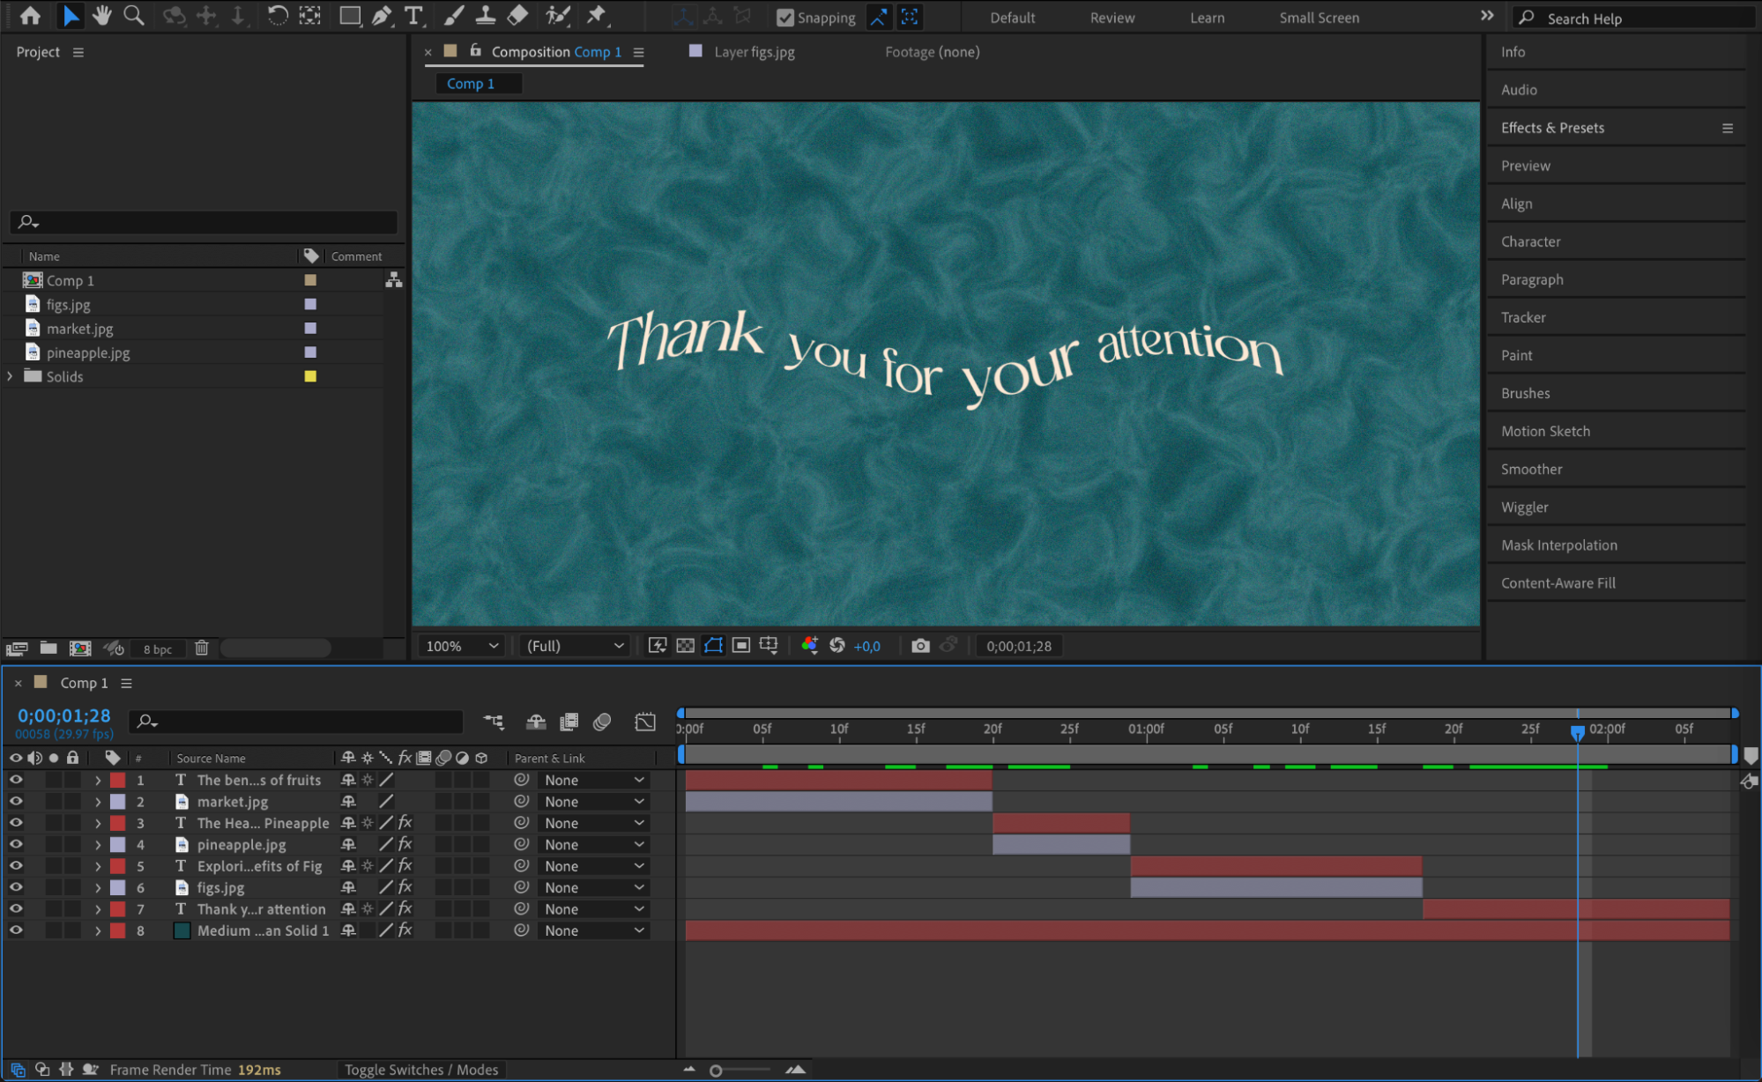1762x1082 pixels.
Task: Expand the Solids folder in the Project panel
Action: pyautogui.click(x=11, y=376)
